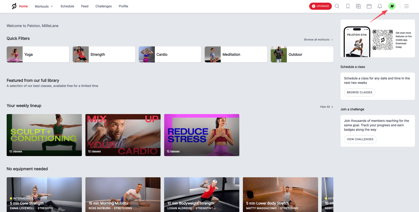Open the calendar icon in the header

(x=369, y=6)
